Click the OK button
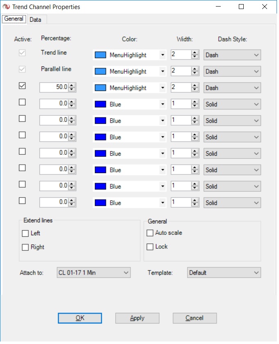 (x=80, y=318)
